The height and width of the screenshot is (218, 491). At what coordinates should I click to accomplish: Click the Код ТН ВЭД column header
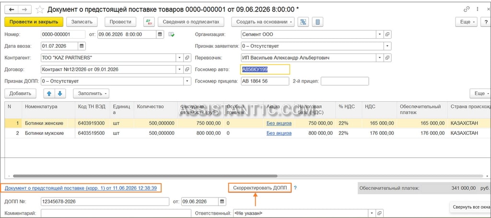point(93,109)
